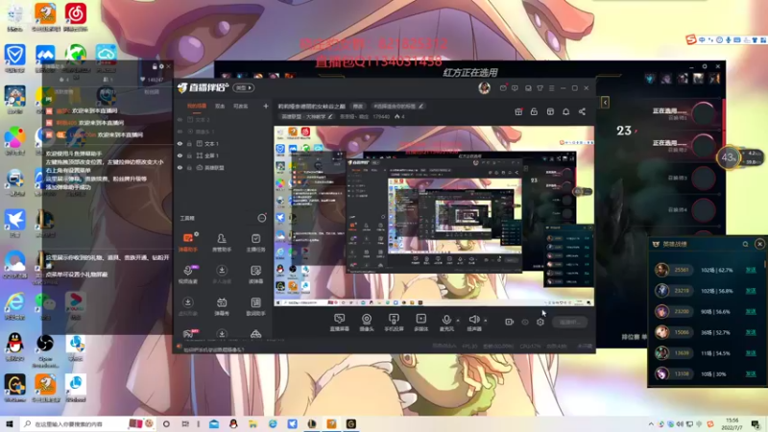Add a 摄像头 camera source
The height and width of the screenshot is (432, 768).
(367, 323)
